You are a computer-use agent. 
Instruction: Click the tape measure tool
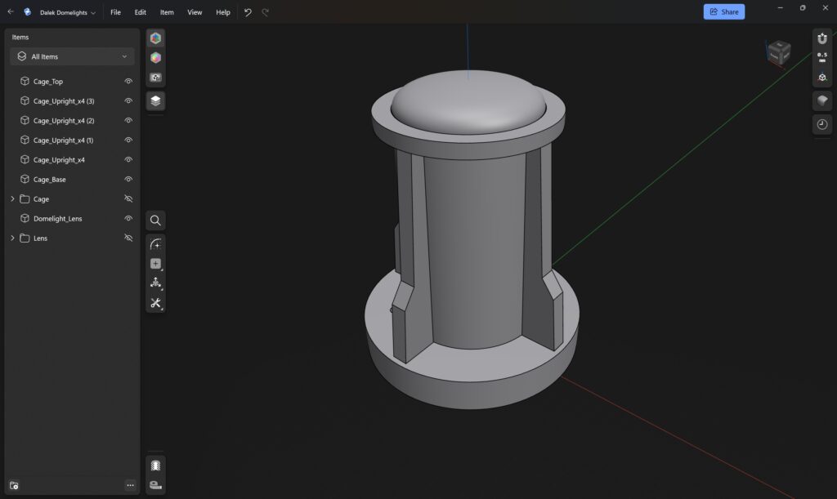pos(155,484)
